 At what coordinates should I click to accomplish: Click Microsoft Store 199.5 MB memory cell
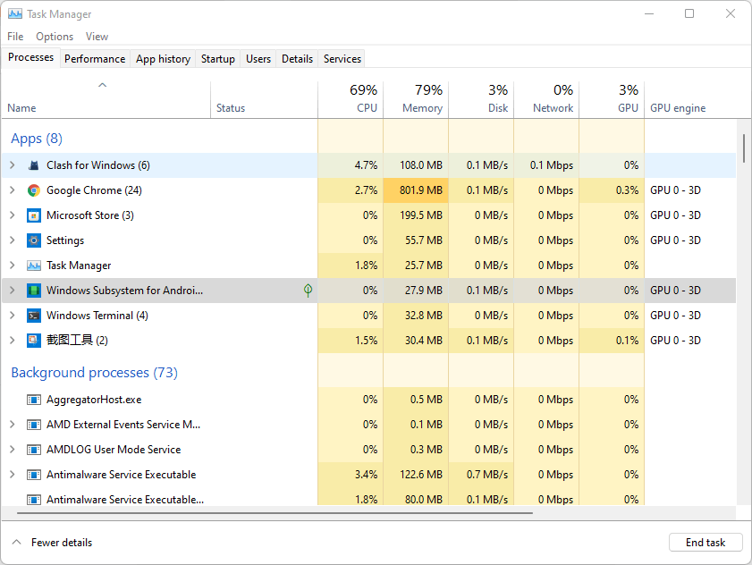(x=416, y=215)
